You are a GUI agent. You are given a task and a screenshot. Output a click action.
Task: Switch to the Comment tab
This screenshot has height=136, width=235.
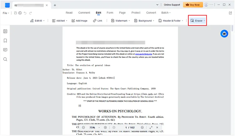click(84, 13)
